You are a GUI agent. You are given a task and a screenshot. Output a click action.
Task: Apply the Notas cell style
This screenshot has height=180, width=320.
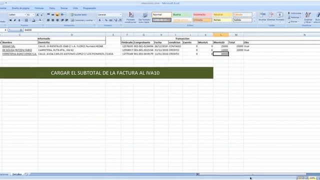tap(222, 20)
